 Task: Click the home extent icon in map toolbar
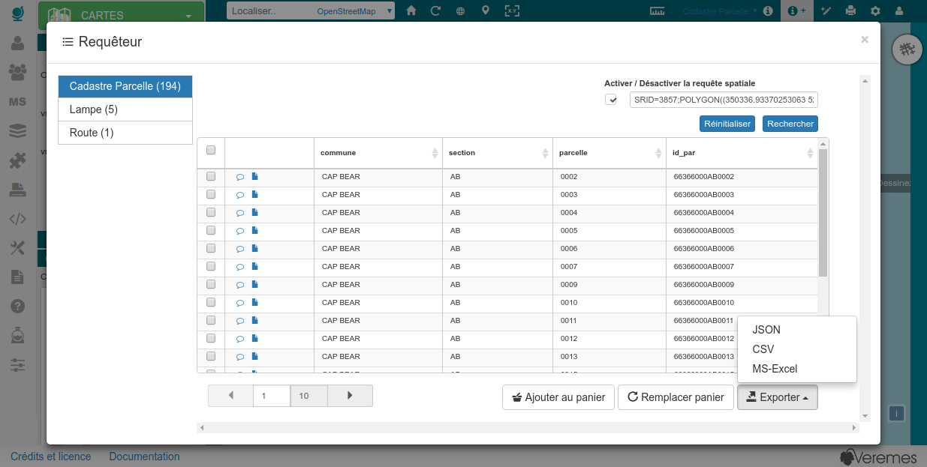[411, 10]
